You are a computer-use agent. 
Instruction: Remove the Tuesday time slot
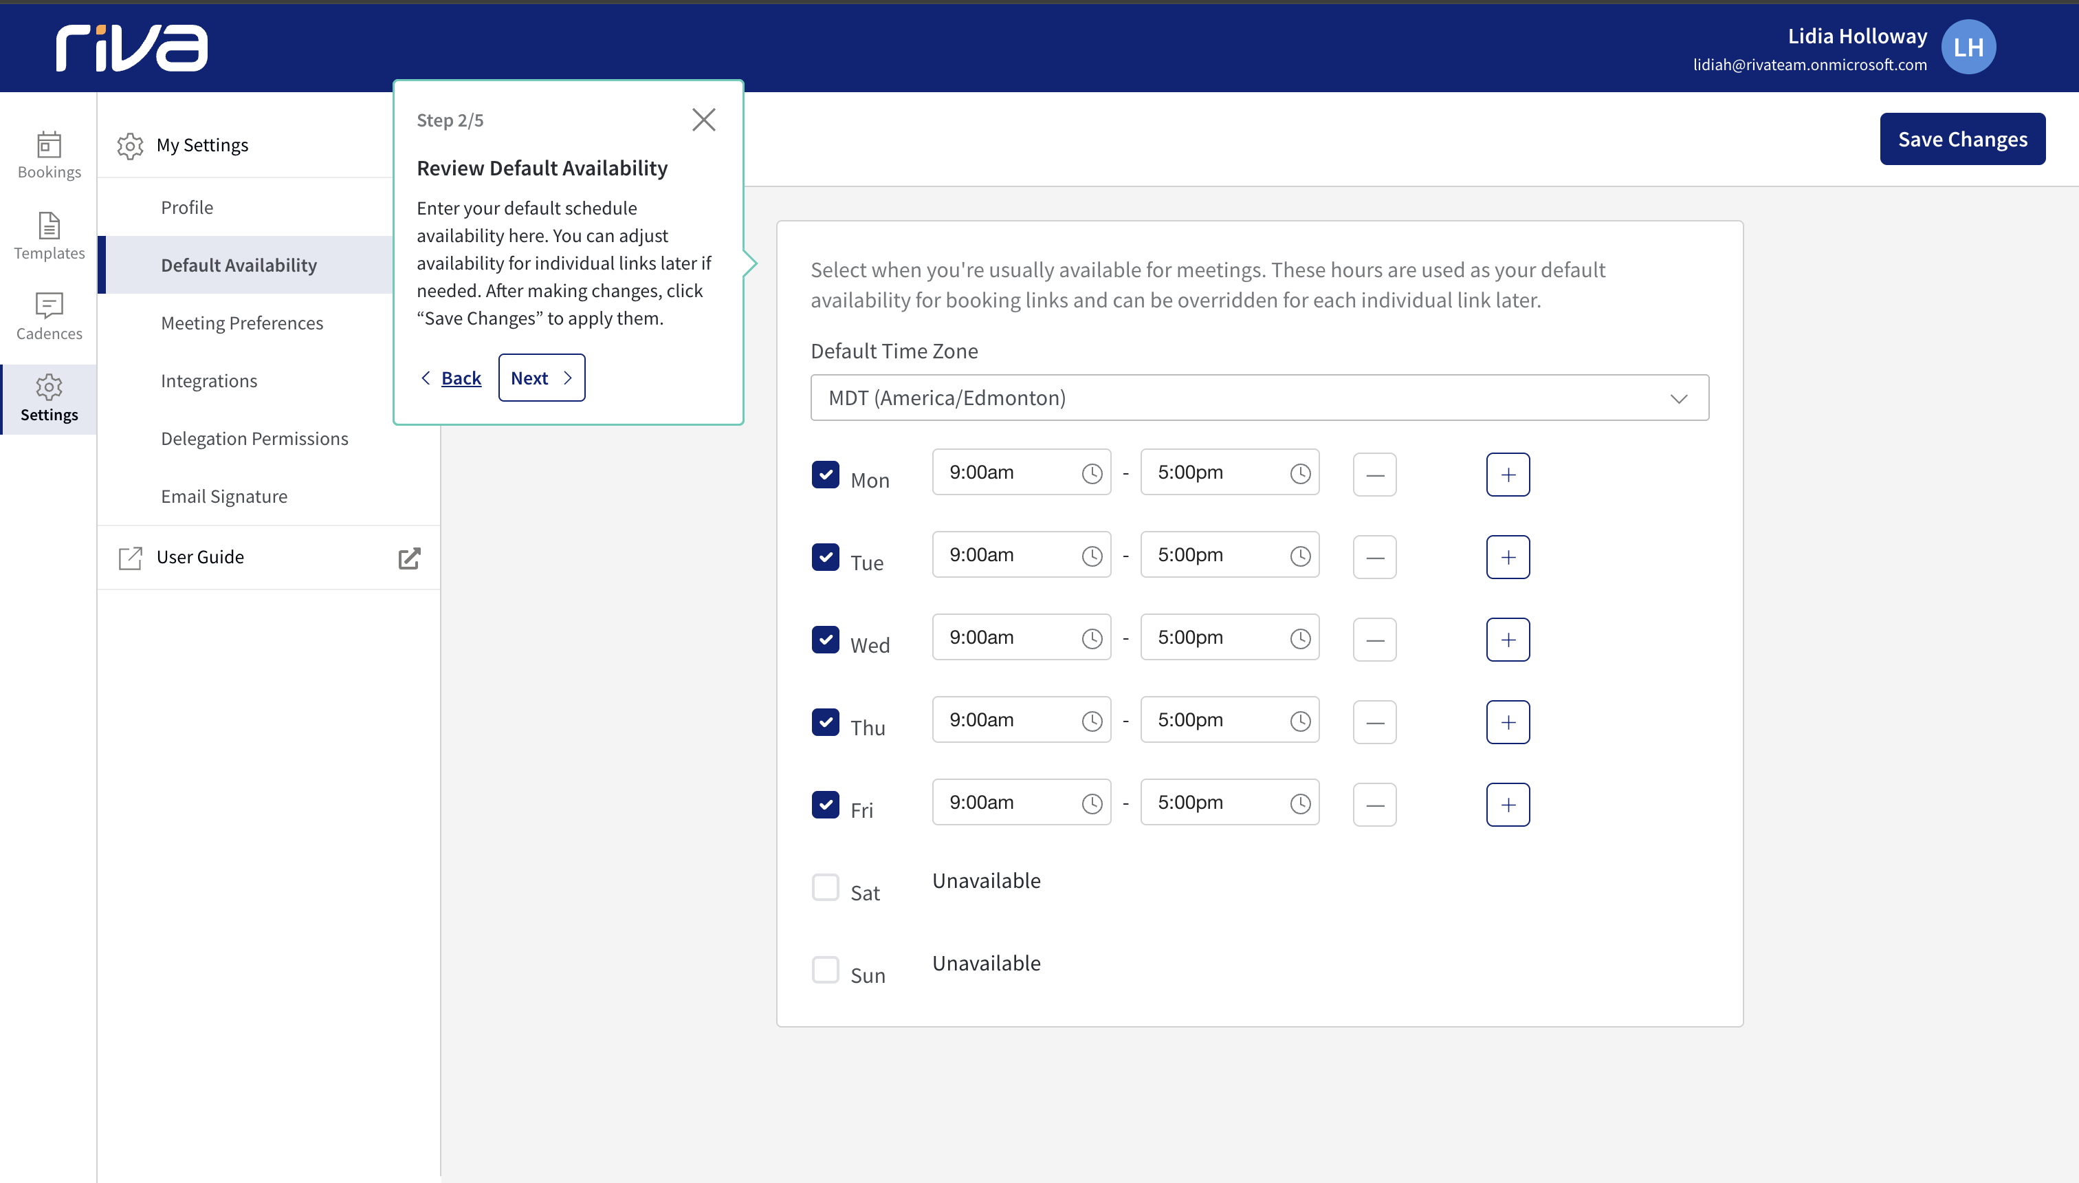(1375, 557)
